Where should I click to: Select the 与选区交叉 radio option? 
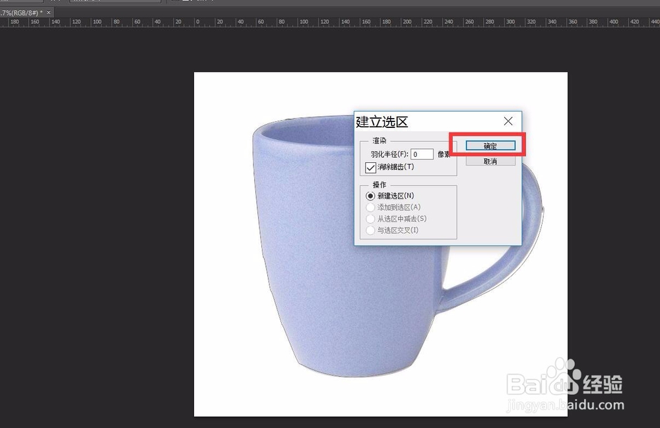tap(370, 230)
